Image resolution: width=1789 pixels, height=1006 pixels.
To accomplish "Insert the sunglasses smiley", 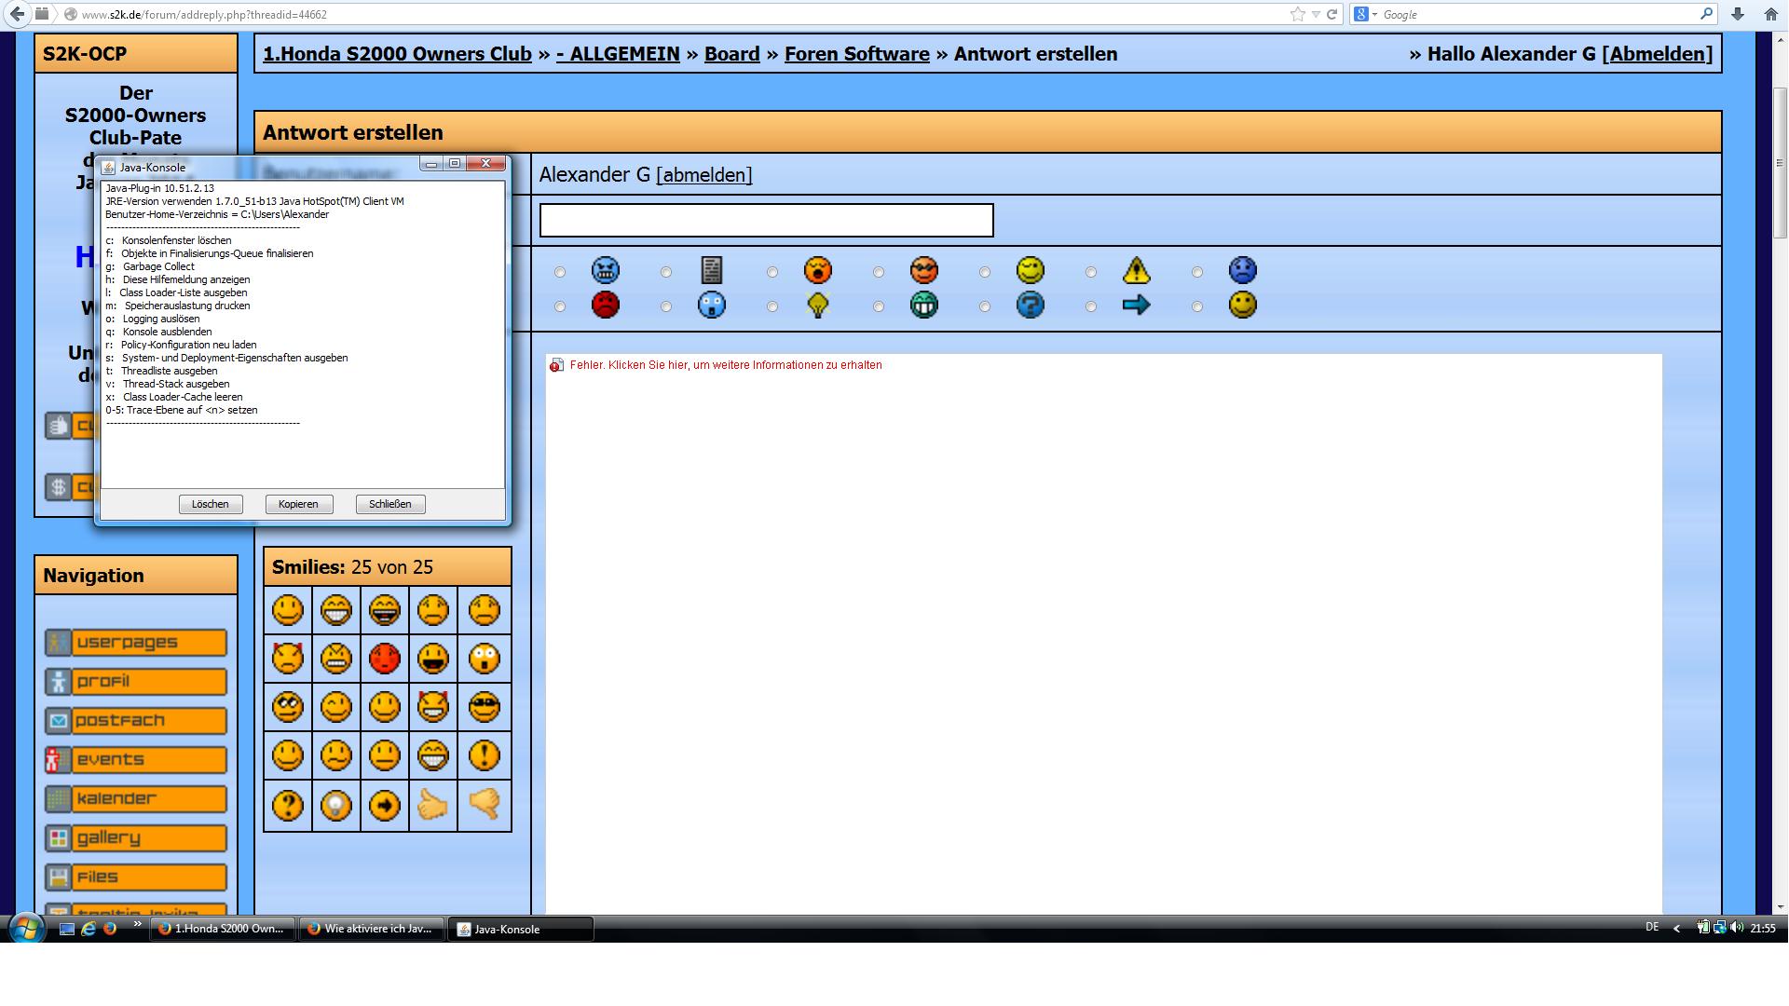I will (484, 707).
